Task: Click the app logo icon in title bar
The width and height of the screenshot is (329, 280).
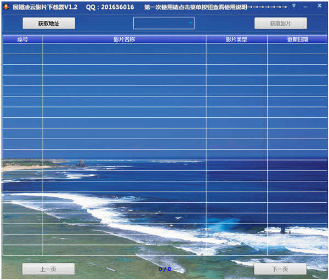Action: pos(6,6)
